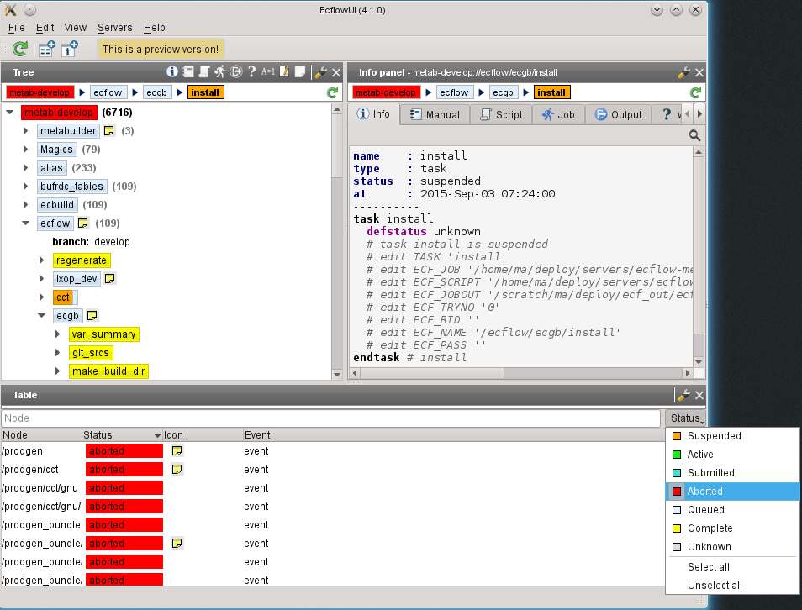Close the Tree panel

pyautogui.click(x=336, y=72)
